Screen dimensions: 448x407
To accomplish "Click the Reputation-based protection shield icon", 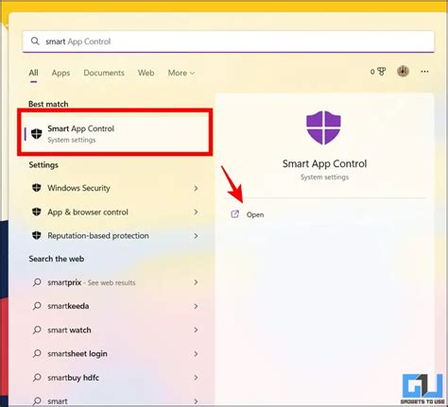I will click(x=37, y=235).
